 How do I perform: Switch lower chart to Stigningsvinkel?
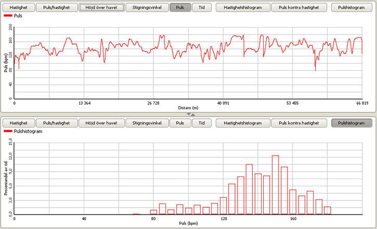pos(147,123)
